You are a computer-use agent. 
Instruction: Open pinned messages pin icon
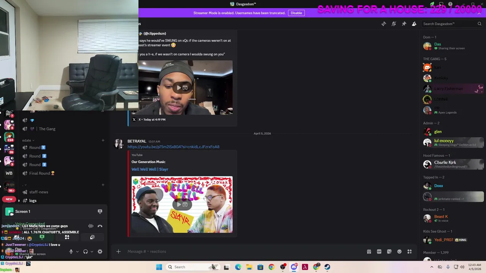[404, 24]
